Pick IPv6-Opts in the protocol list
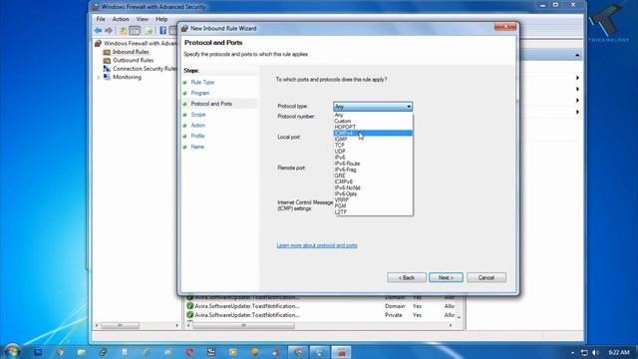 [x=373, y=193]
